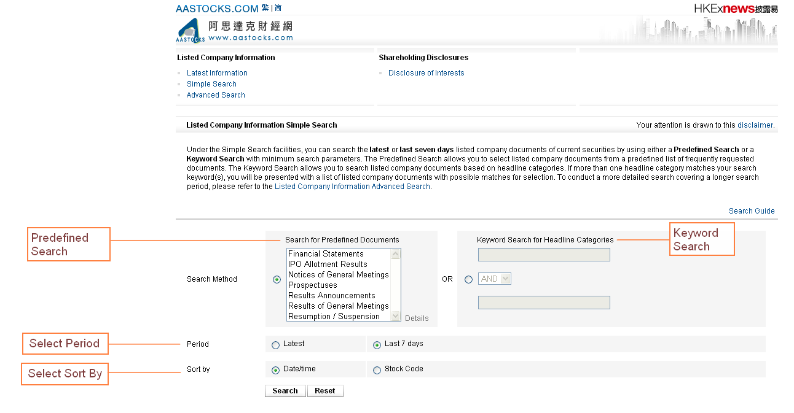Go to Advanced Search menu link
Viewport: 794px width, 413px height.
point(216,95)
